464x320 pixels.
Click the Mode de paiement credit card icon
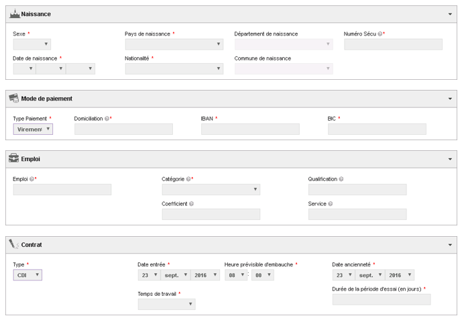(x=14, y=98)
